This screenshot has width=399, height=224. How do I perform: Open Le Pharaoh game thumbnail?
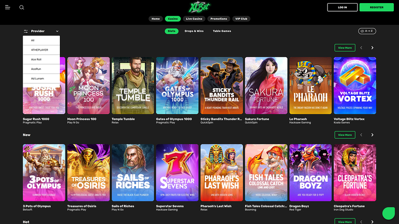point(311,86)
